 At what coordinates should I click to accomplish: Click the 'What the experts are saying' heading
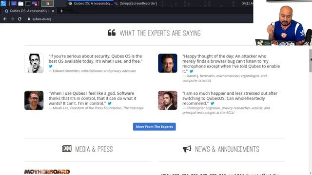point(160,33)
